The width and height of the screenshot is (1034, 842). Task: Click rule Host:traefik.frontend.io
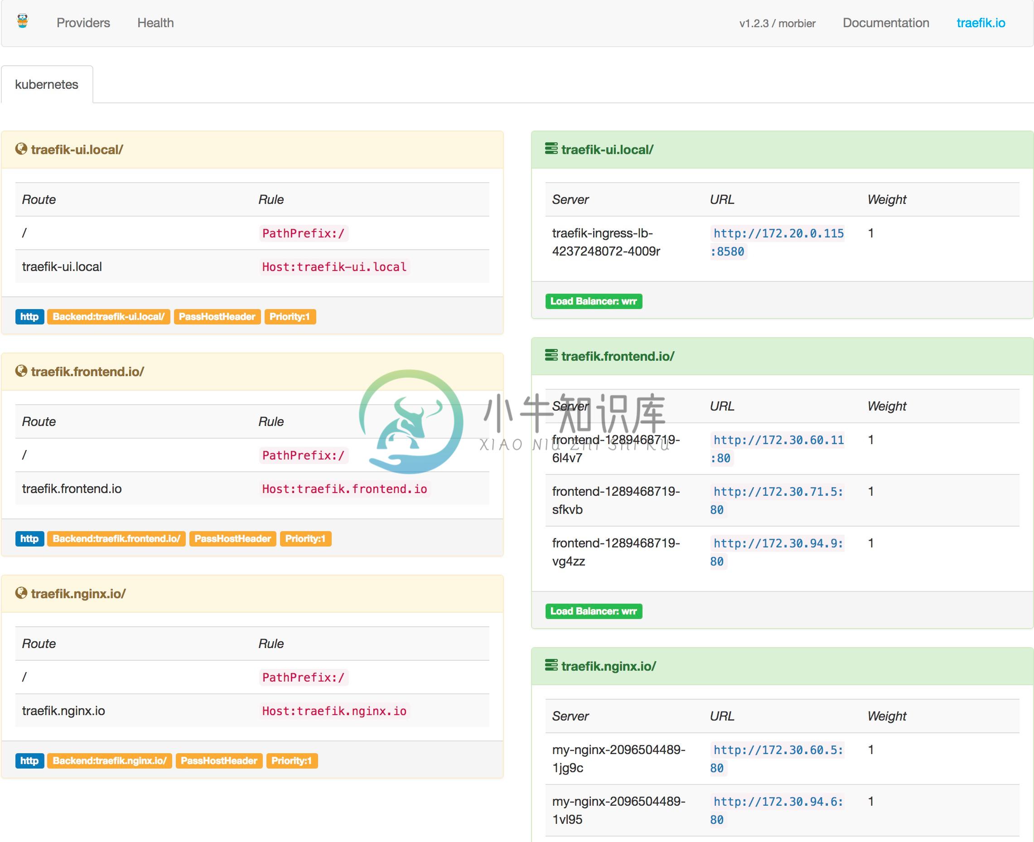tap(345, 489)
